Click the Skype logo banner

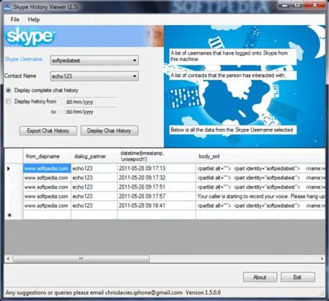coord(84,36)
